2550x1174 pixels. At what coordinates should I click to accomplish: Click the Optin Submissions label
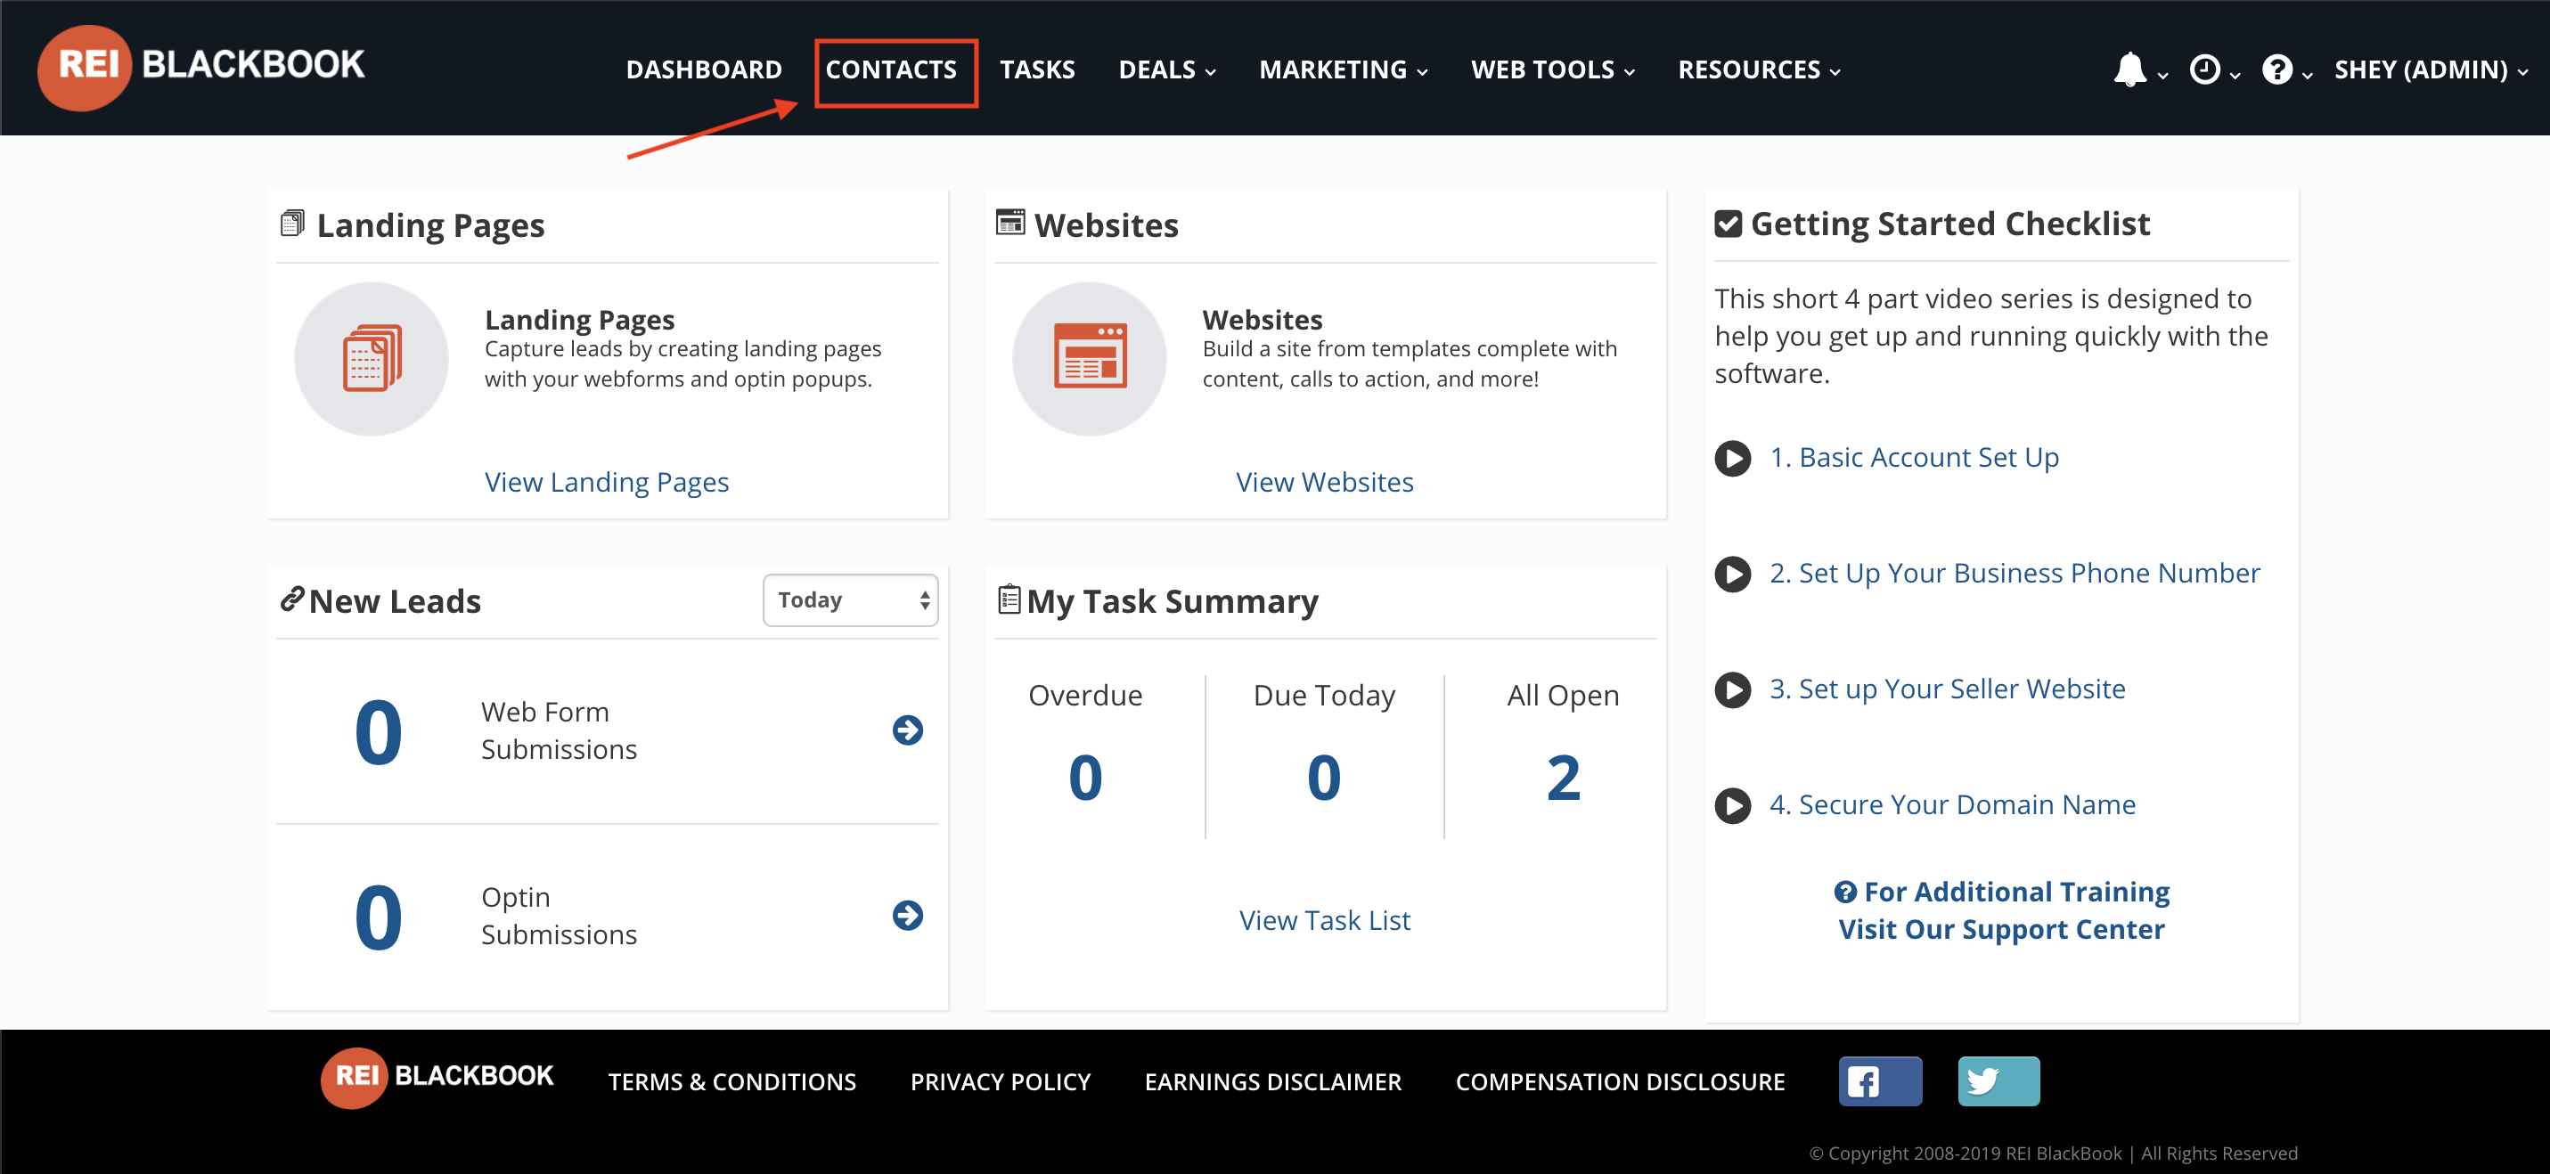click(560, 916)
